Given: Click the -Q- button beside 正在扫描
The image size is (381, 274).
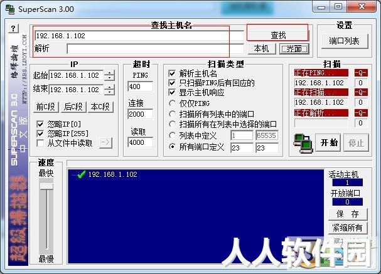Looking at the screenshot, I should (360, 92).
